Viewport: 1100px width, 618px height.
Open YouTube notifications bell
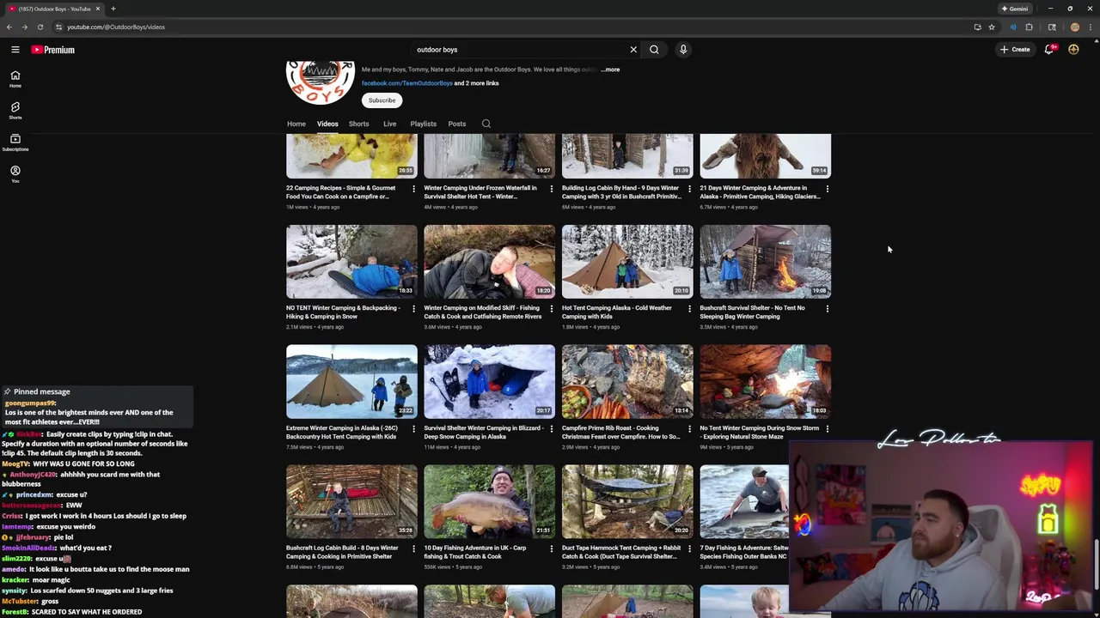point(1049,50)
